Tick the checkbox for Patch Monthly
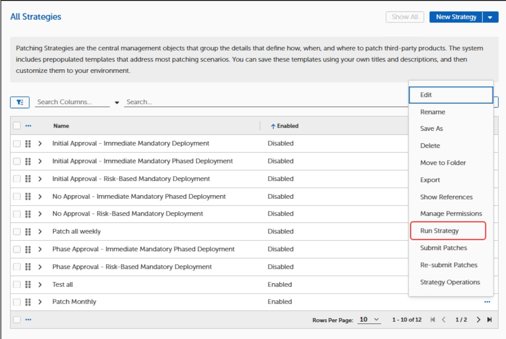The width and height of the screenshot is (506, 339). 17,302
